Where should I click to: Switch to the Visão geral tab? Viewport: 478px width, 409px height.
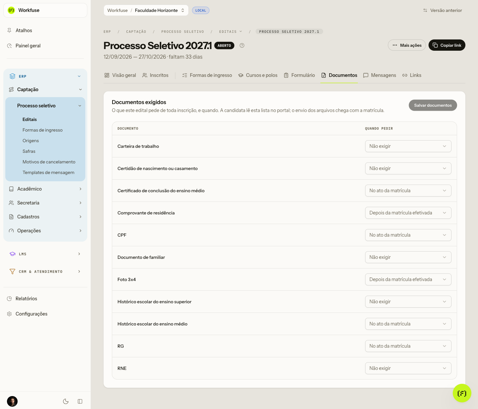point(120,75)
